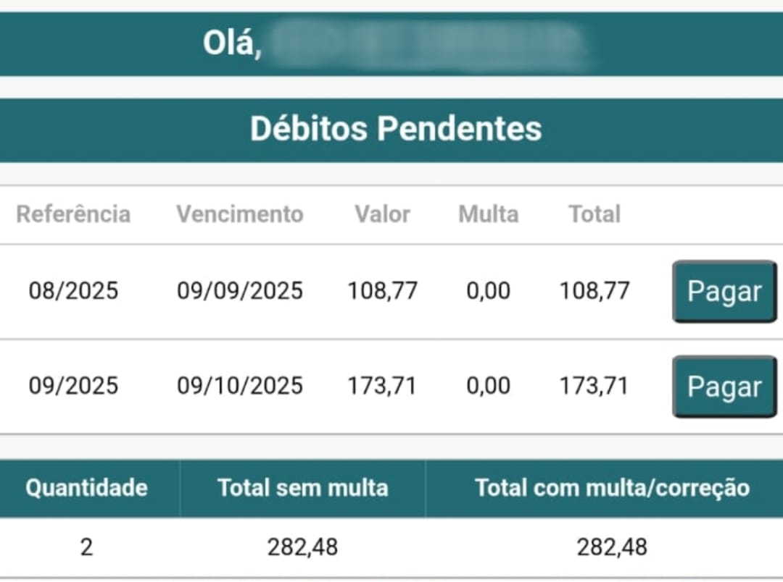Click the Multa amount for 09/2025

point(488,386)
